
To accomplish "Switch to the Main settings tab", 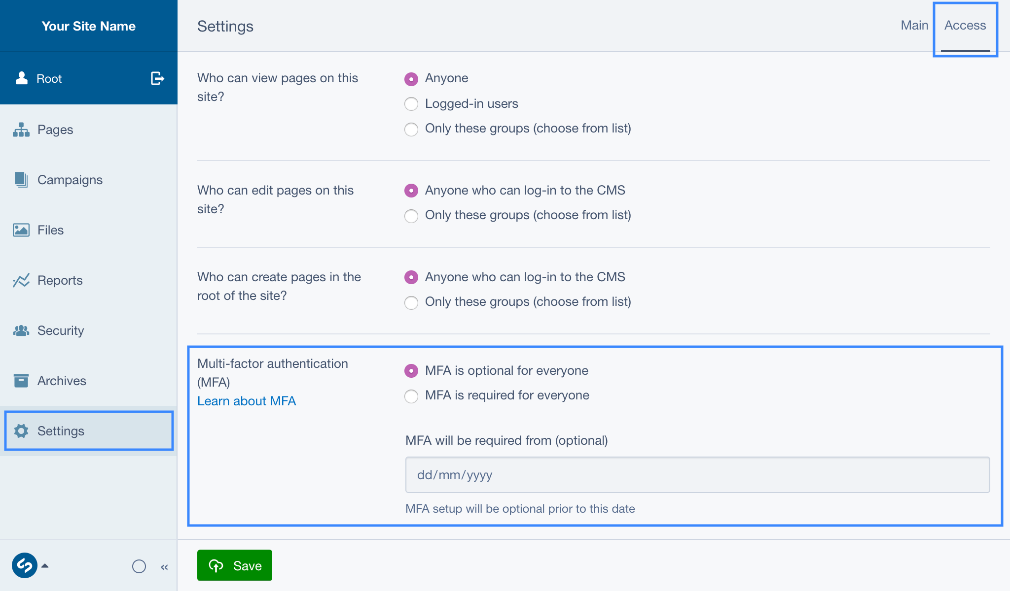I will tap(914, 25).
